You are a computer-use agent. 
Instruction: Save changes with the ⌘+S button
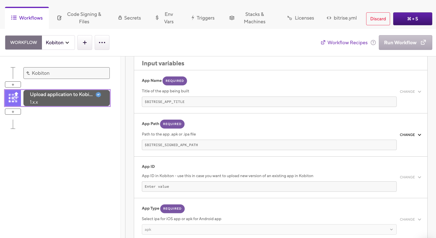pyautogui.click(x=413, y=19)
